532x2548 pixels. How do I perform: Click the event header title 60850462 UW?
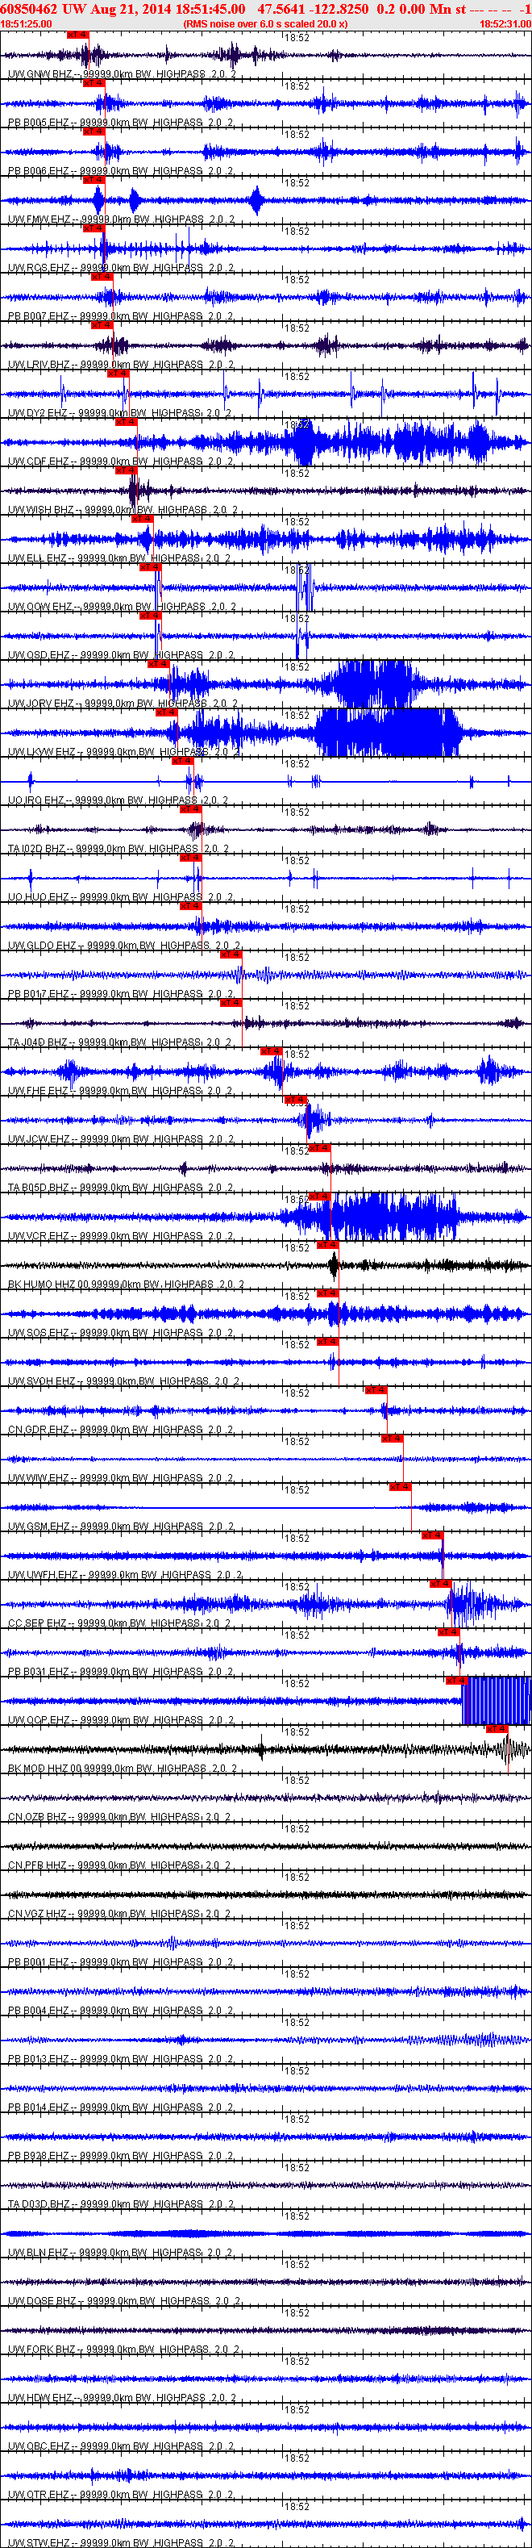(44, 9)
